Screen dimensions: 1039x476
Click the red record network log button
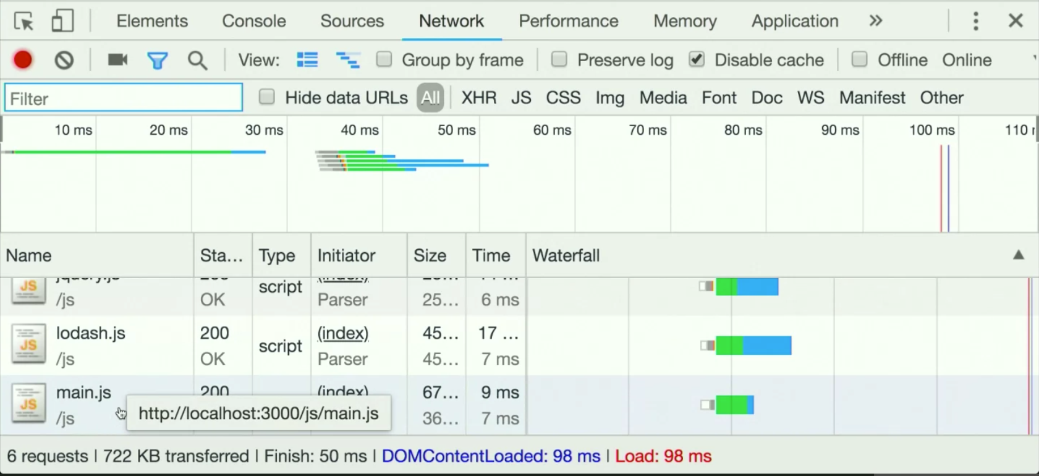[x=23, y=60]
